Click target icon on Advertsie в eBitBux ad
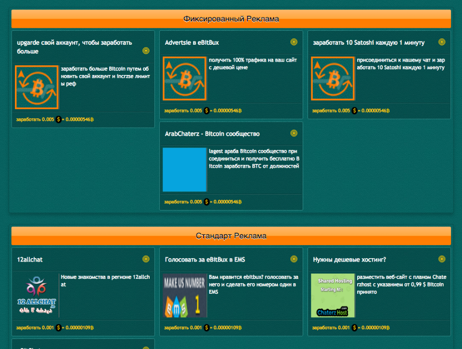The width and height of the screenshot is (462, 349). 294,42
